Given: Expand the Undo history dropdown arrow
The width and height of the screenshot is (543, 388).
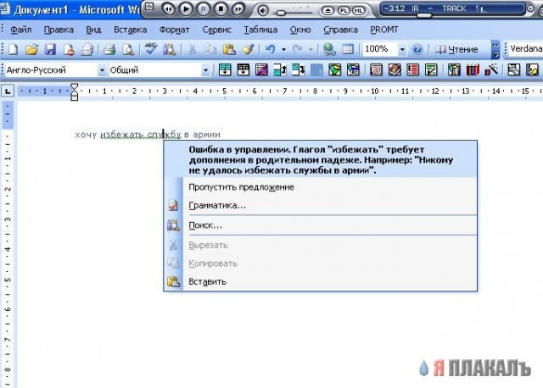Looking at the screenshot, I should tap(283, 49).
